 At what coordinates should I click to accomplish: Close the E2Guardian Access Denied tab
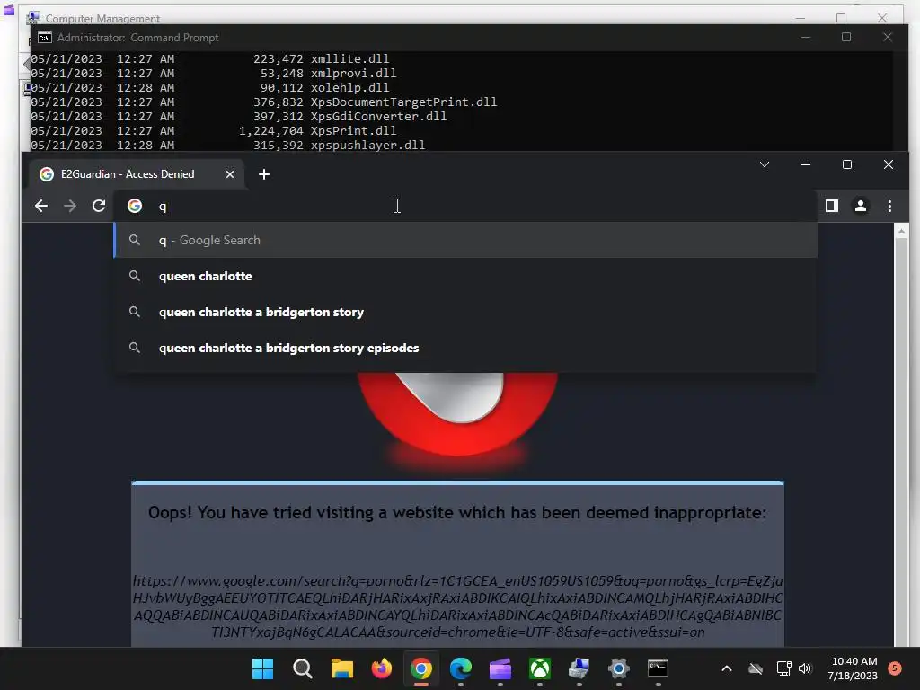click(230, 174)
